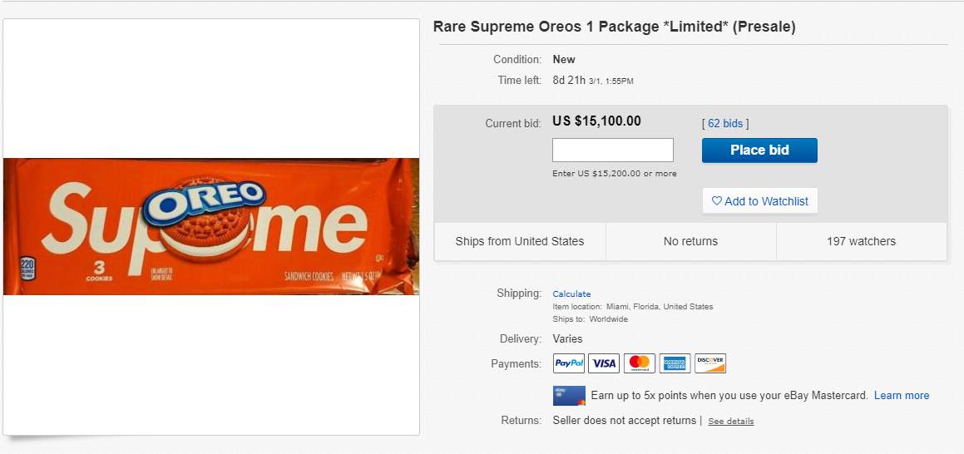Open Learn more about eBay Mastercard

902,396
